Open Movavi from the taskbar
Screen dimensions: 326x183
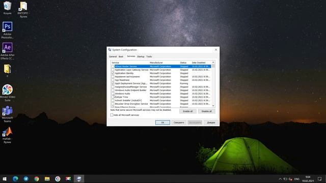click(x=58, y=179)
